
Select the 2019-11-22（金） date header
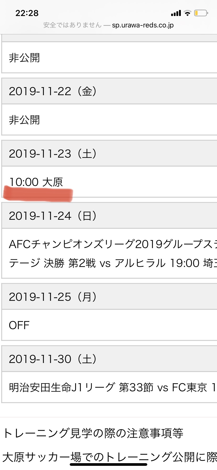click(x=53, y=91)
